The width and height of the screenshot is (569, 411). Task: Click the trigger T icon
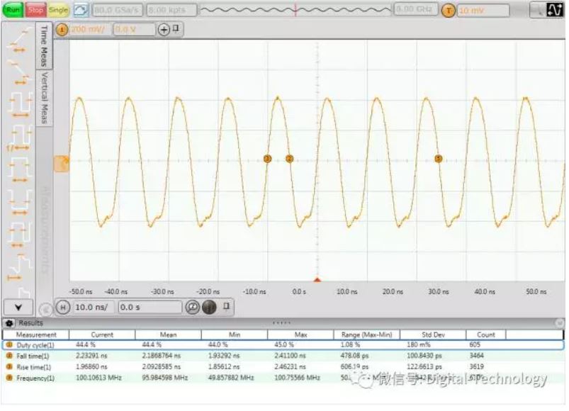[448, 11]
